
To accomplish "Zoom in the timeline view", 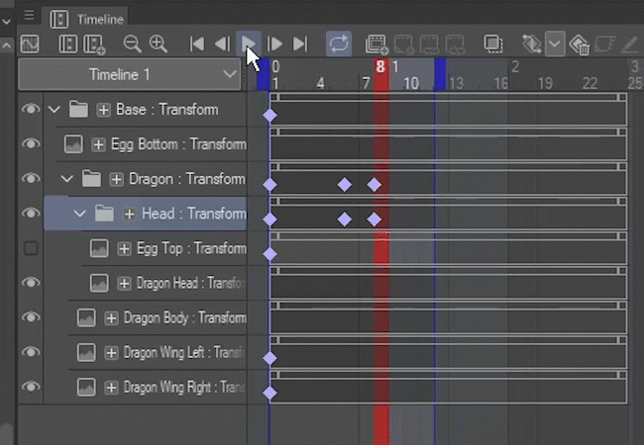I will [x=159, y=44].
